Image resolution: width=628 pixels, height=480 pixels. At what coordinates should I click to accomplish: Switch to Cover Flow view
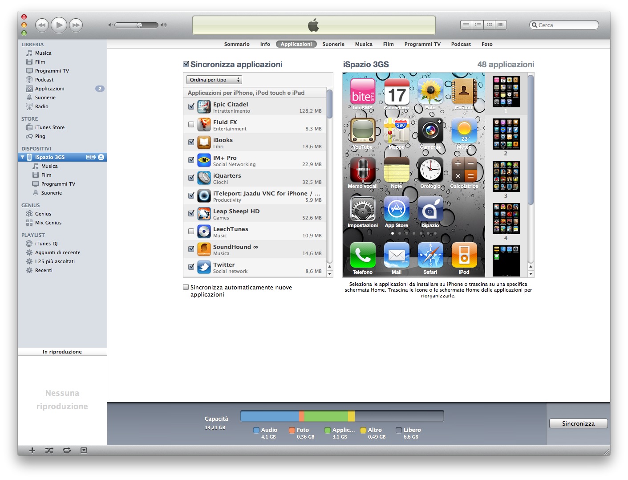click(501, 25)
